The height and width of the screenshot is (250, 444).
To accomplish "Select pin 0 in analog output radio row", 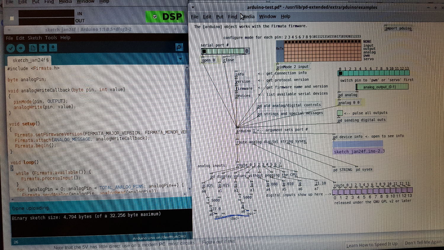I will point(340,73).
